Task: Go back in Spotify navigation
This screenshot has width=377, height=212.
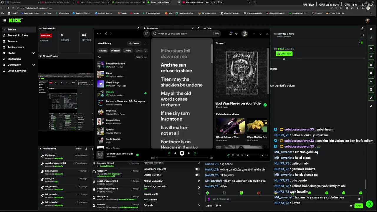Action: tap(106, 34)
